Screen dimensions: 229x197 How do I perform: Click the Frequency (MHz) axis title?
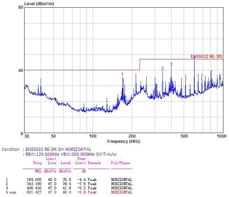pos(124,141)
